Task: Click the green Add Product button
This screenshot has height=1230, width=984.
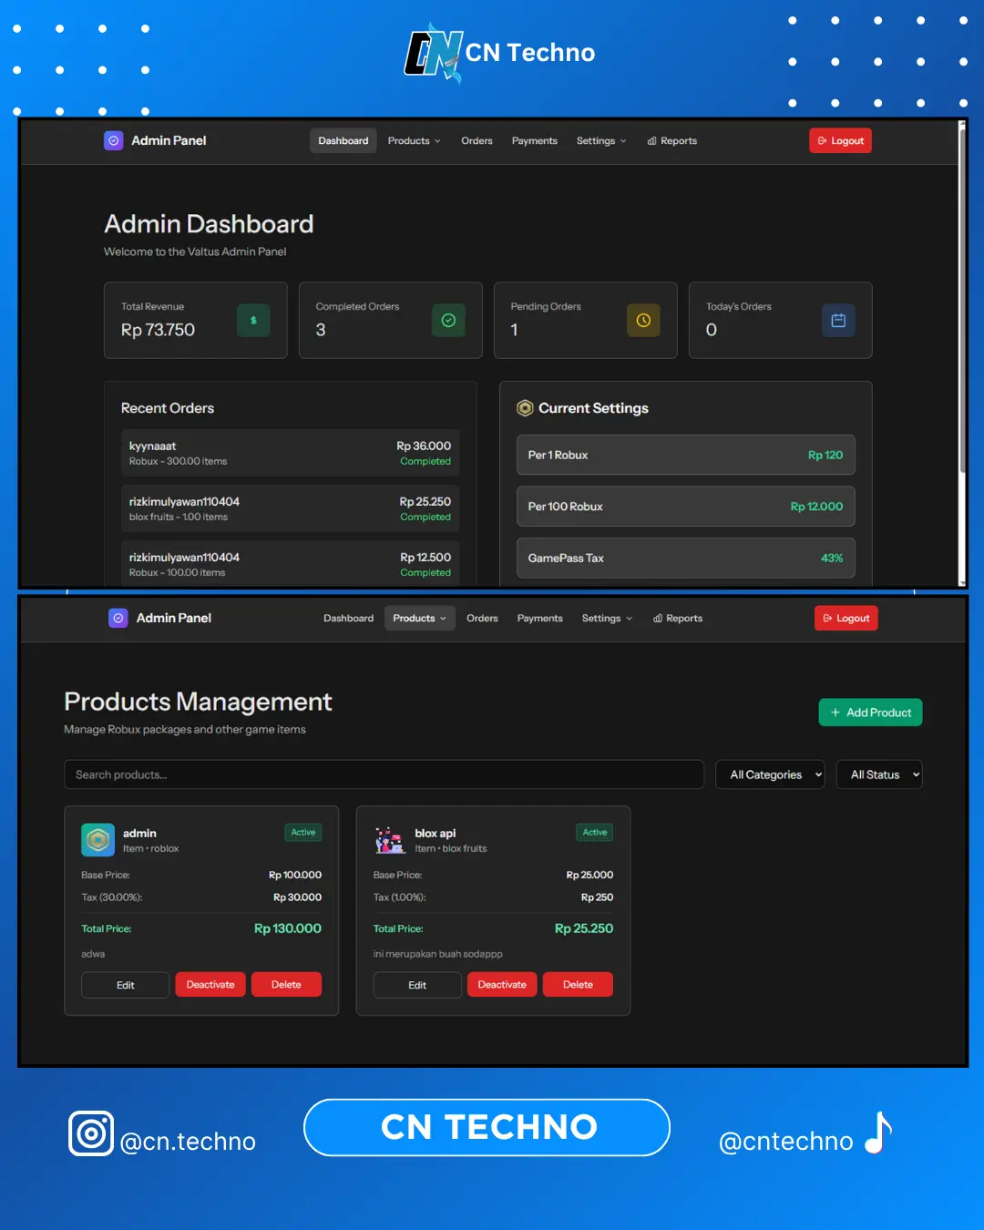Action: [870, 712]
